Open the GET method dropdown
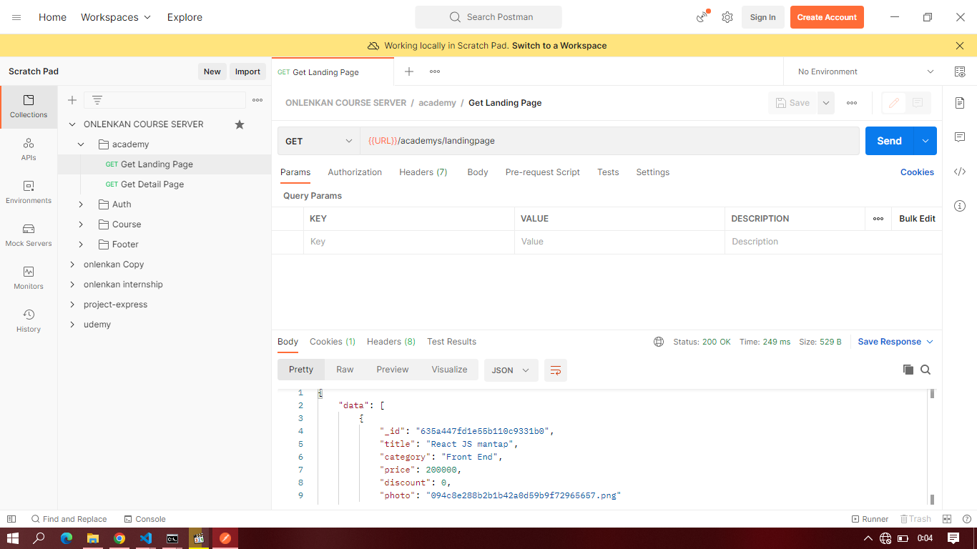 coord(319,141)
